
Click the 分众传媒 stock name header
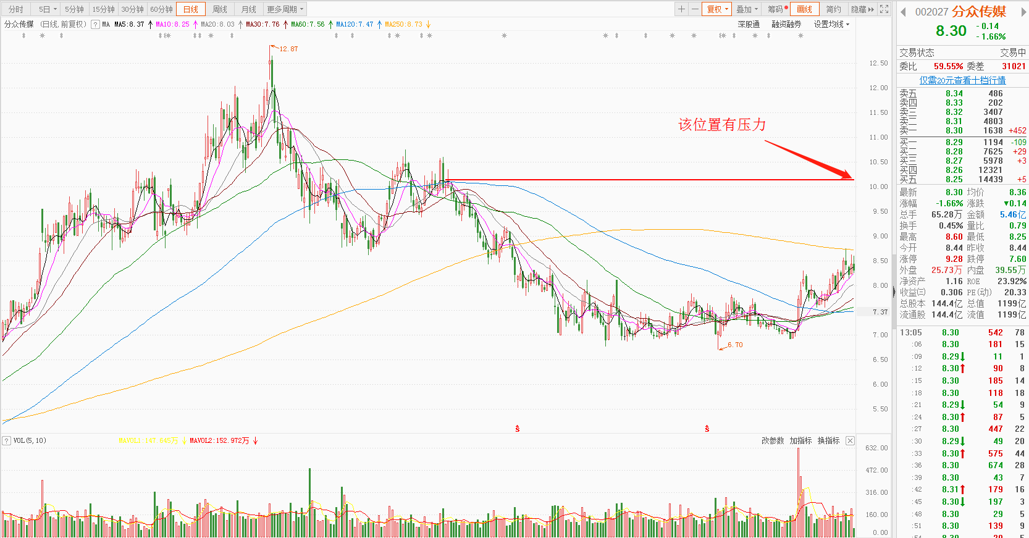coord(979,12)
